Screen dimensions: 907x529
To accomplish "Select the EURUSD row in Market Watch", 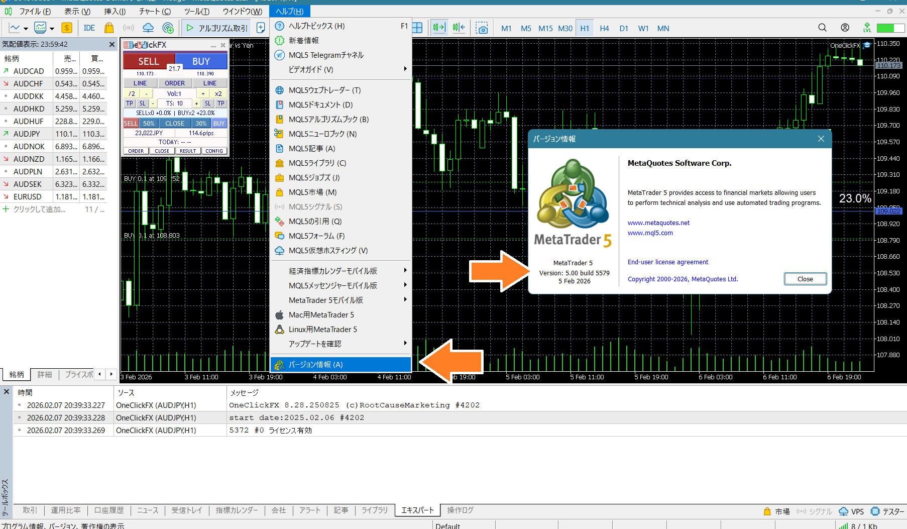I will click(x=27, y=197).
